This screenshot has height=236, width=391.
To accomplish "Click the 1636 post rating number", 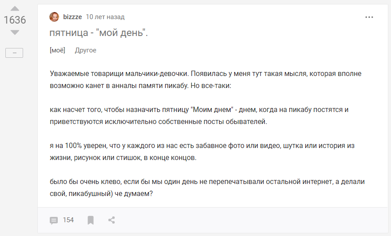I will pos(15,20).
